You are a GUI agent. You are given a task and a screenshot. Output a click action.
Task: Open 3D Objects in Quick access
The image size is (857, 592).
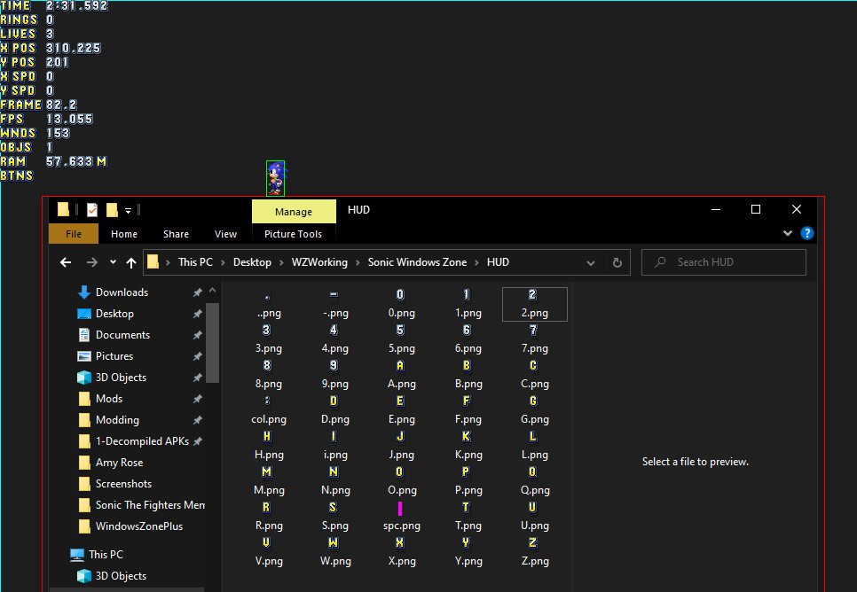121,378
